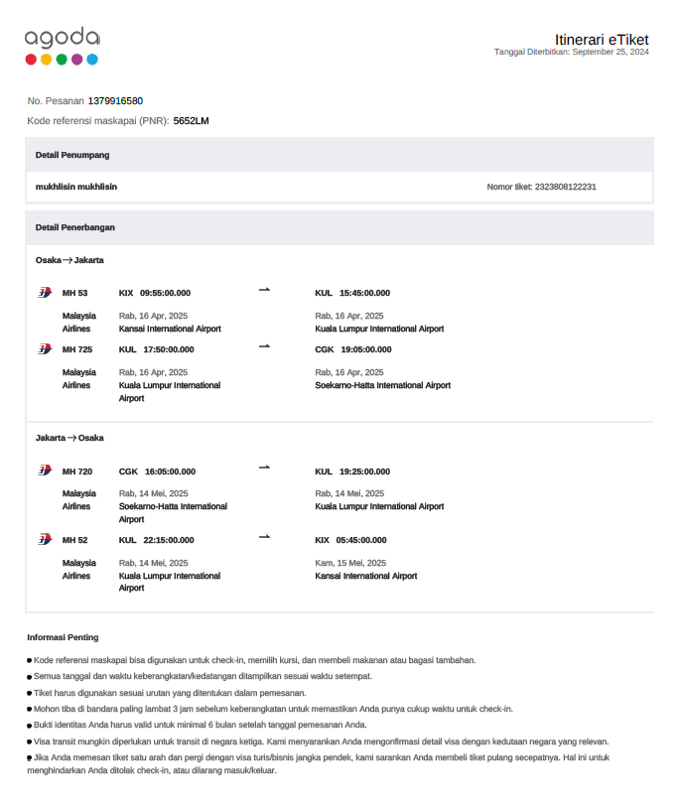Click the booking number 1379916580
This screenshot has width=676, height=805.
point(115,101)
